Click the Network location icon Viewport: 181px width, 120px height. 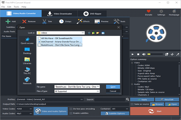[x=27, y=81]
